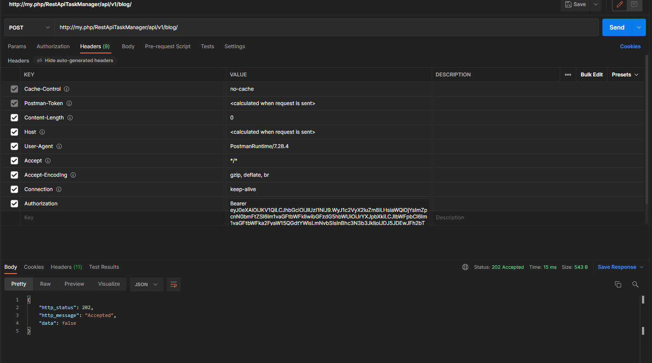Click the "keep-alive" value cell

click(x=329, y=189)
